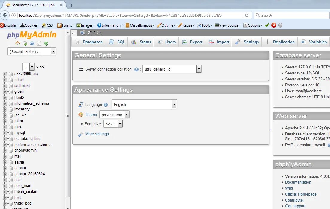
Task: Reload navigation frame with green refresh icon
Action: tap(46, 44)
